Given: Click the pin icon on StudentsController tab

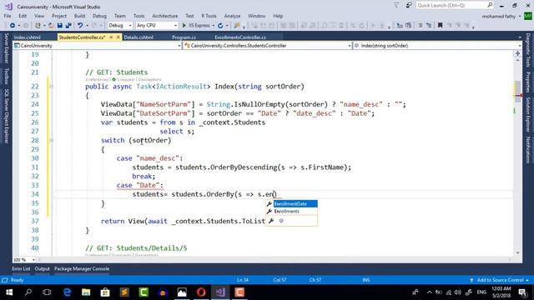Looking at the screenshot, I should pyautogui.click(x=111, y=37).
